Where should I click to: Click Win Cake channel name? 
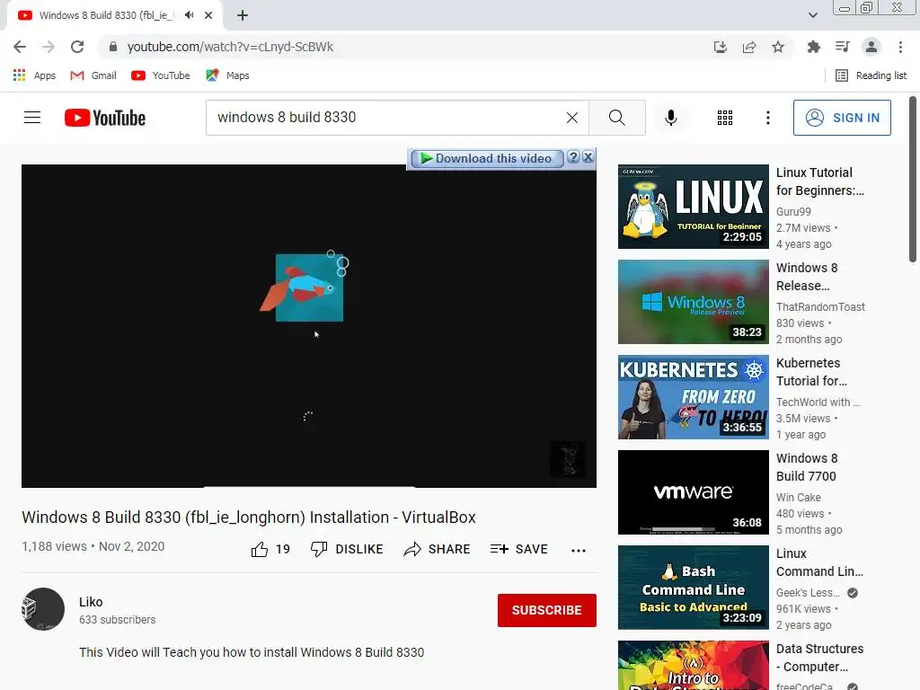point(799,497)
